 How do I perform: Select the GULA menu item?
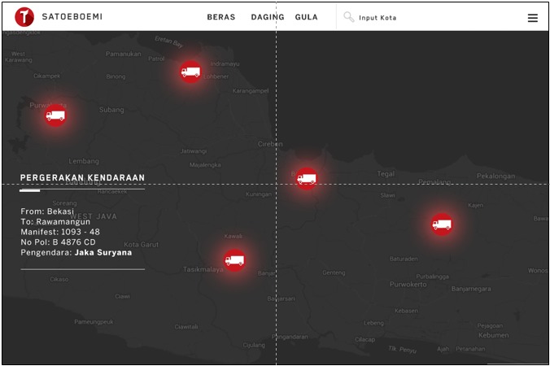(306, 17)
